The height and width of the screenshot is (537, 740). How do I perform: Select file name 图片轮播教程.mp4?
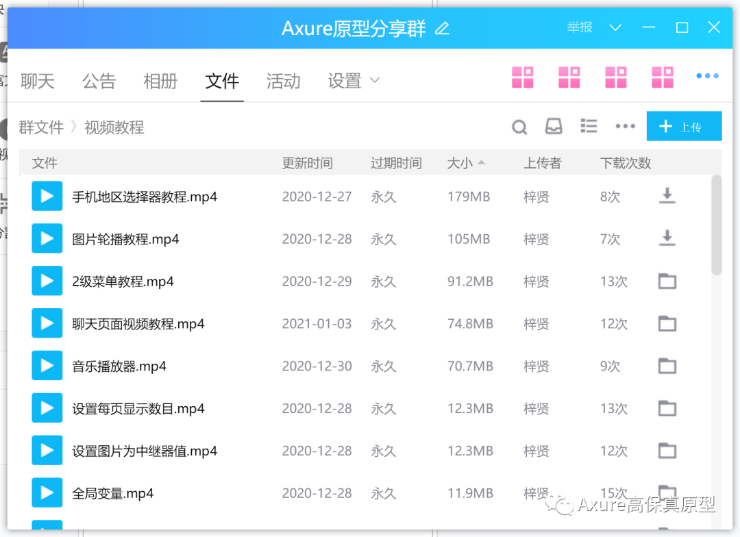(x=125, y=239)
